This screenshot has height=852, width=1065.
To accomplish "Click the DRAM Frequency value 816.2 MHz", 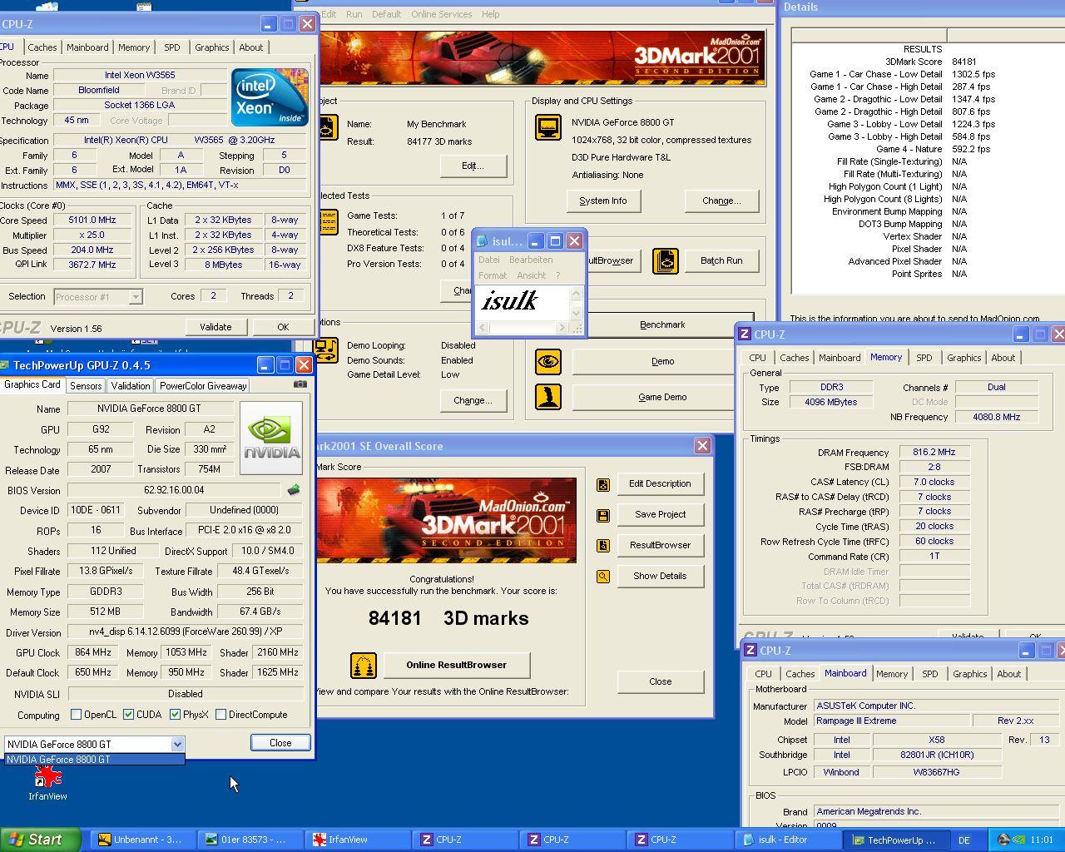I will (934, 452).
